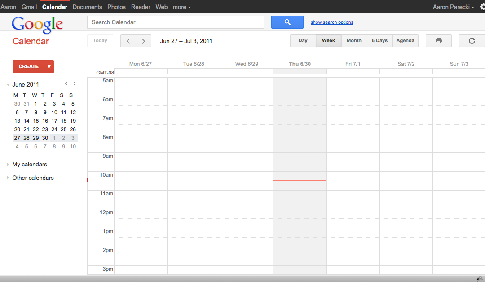Select June 15 in mini calendar

click(x=35, y=121)
